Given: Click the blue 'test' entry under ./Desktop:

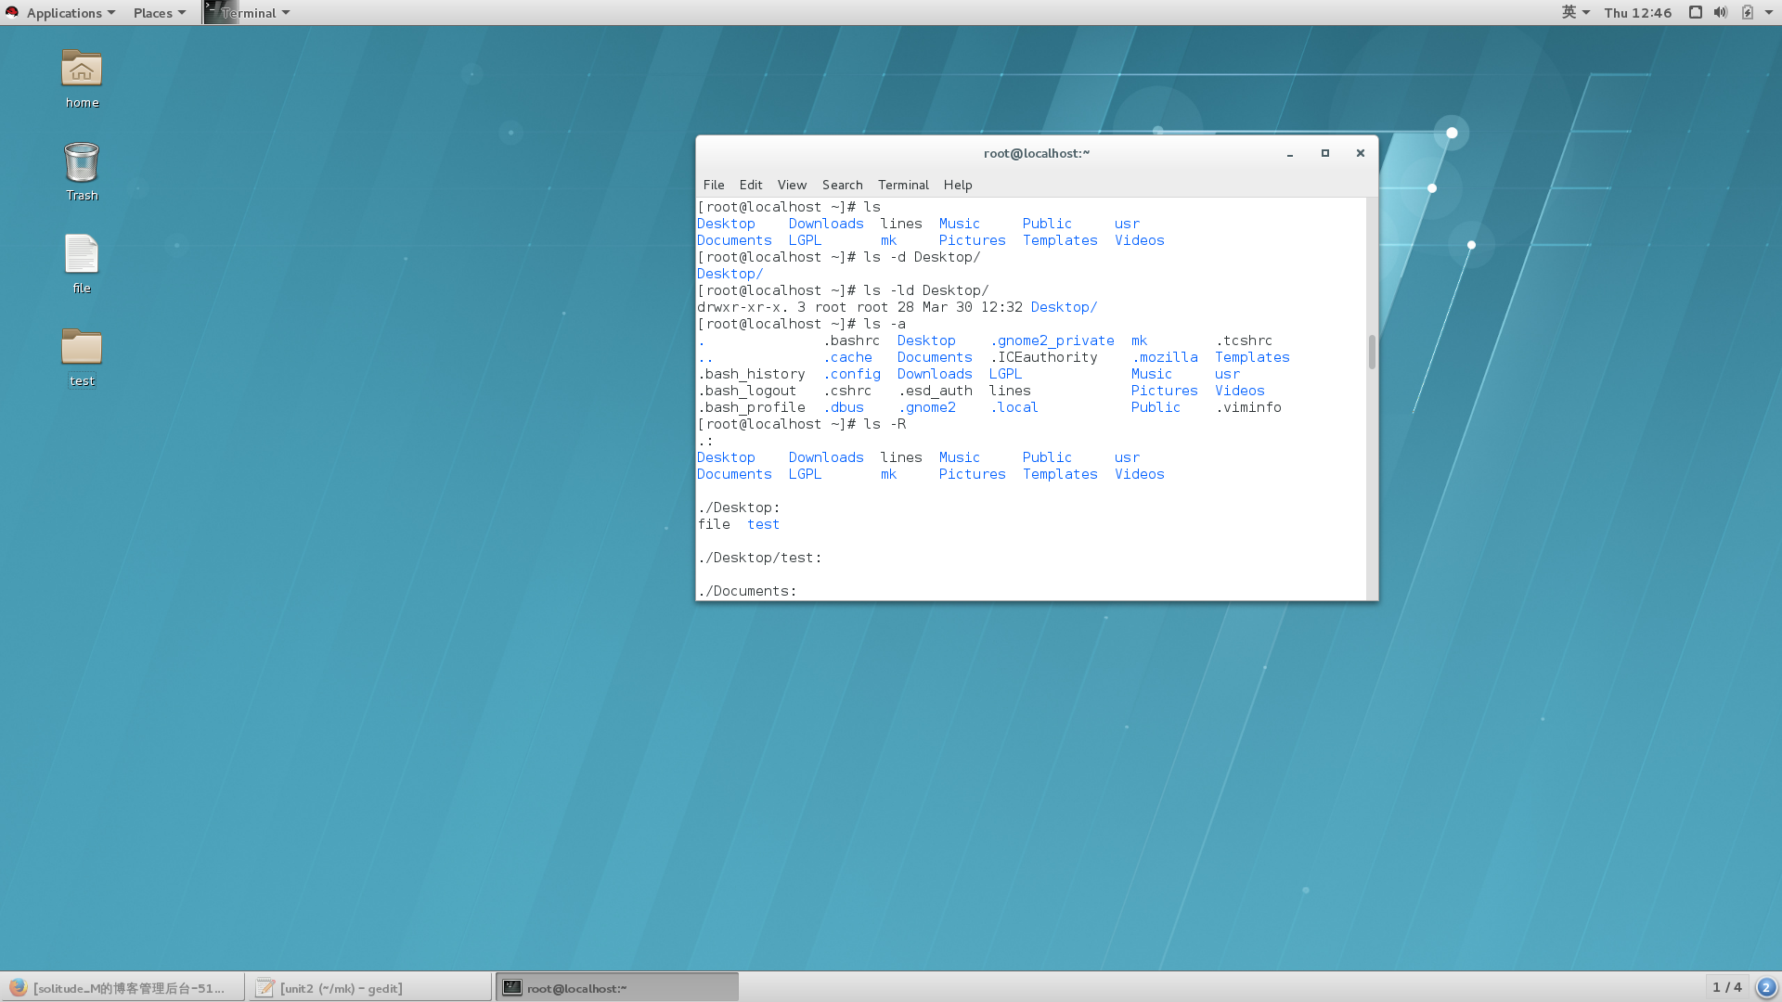Looking at the screenshot, I should 763,524.
